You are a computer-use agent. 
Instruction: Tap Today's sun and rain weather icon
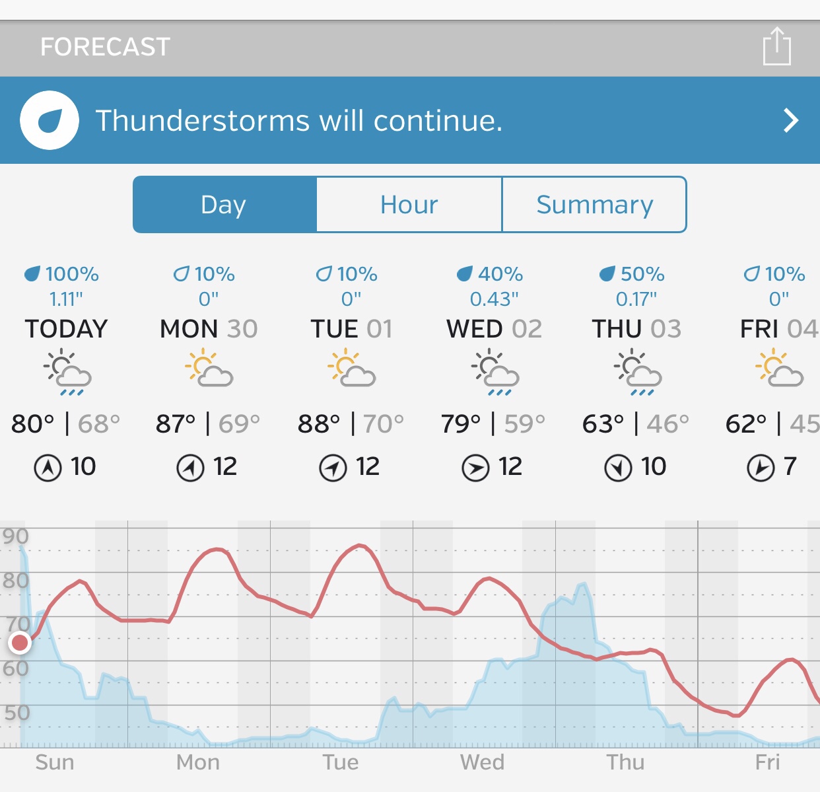pos(67,372)
